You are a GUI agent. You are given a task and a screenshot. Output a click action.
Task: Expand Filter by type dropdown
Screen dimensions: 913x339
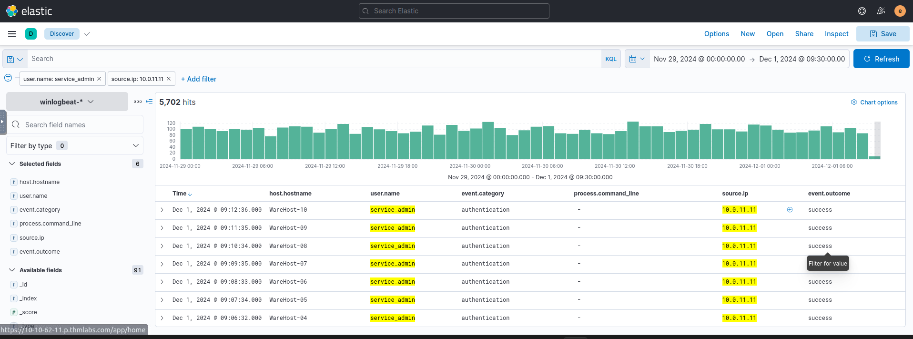pos(75,145)
